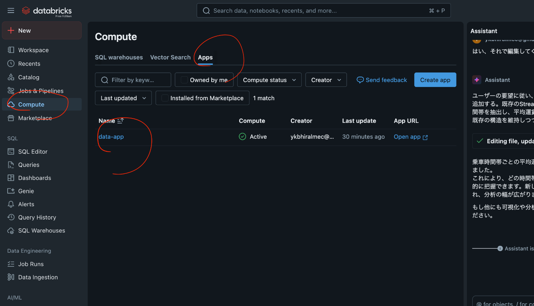Toggle Installed from Marketplace checkbox
The width and height of the screenshot is (534, 306).
[x=165, y=98]
